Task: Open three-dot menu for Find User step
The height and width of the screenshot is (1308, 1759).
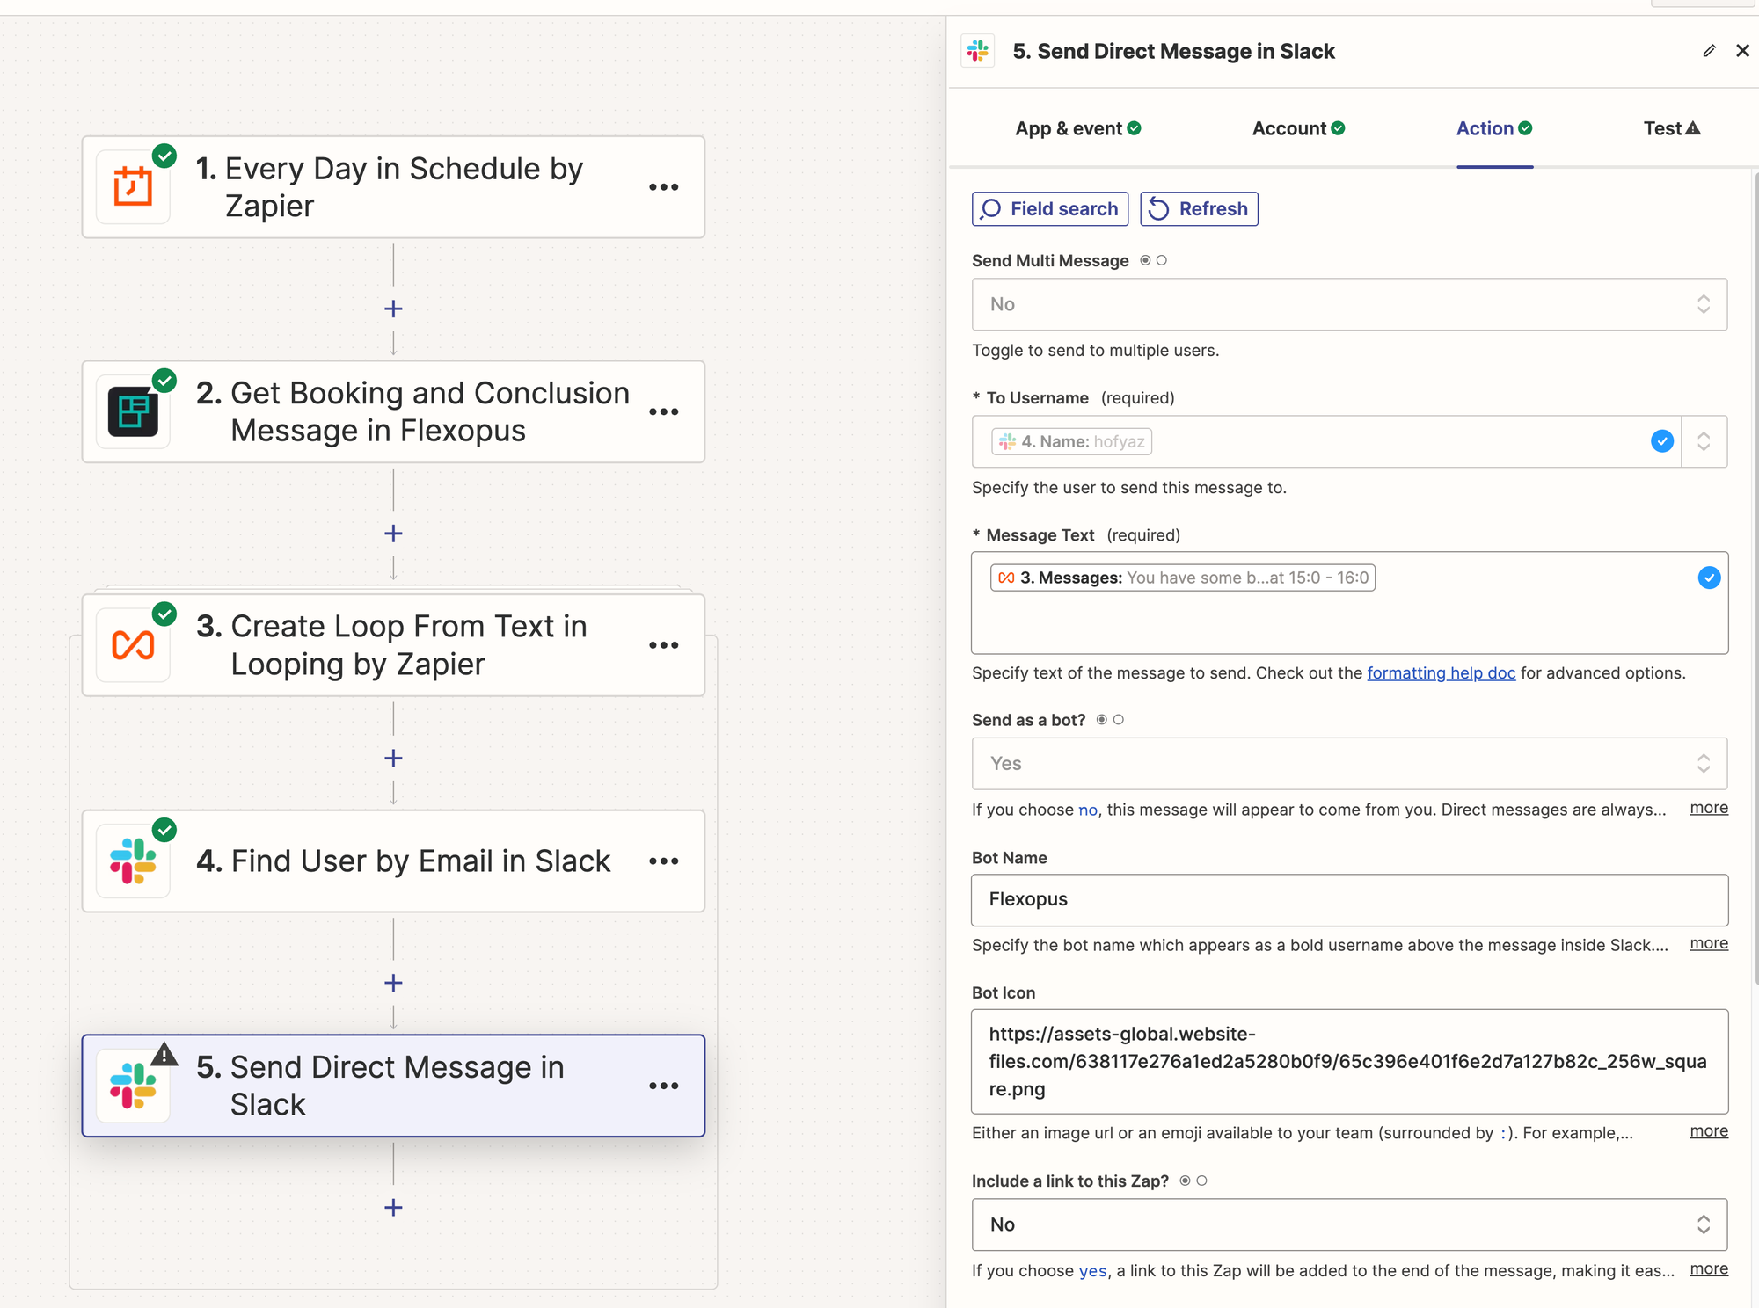Action: coord(663,861)
